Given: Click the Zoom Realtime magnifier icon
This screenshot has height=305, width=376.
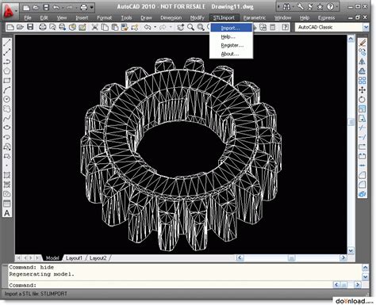Looking at the screenshot, I should tap(190, 27).
